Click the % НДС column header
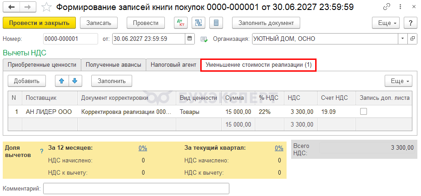The height and width of the screenshot is (196, 421). 270,98
